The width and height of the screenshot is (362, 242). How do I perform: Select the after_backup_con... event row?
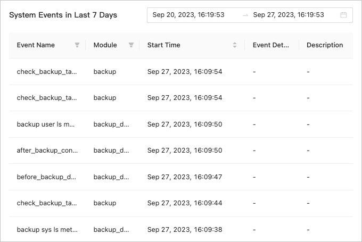click(47, 151)
